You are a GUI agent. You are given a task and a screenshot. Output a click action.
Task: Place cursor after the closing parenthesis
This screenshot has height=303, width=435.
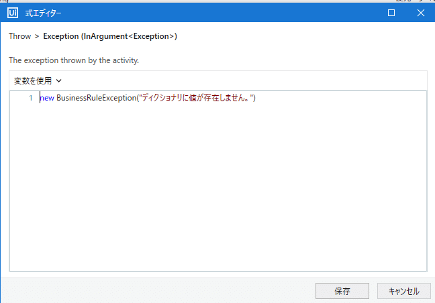tap(256, 98)
